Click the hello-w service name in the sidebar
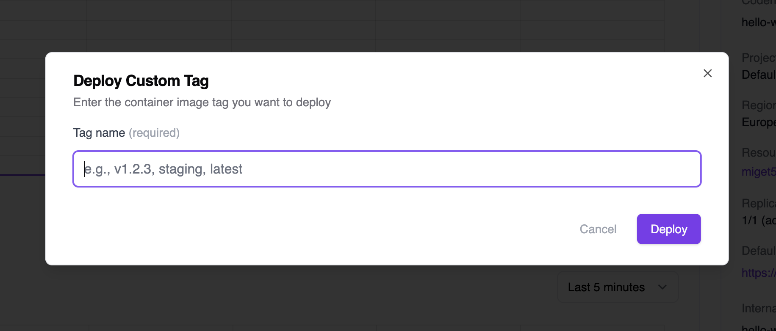The height and width of the screenshot is (331, 776). tap(757, 22)
